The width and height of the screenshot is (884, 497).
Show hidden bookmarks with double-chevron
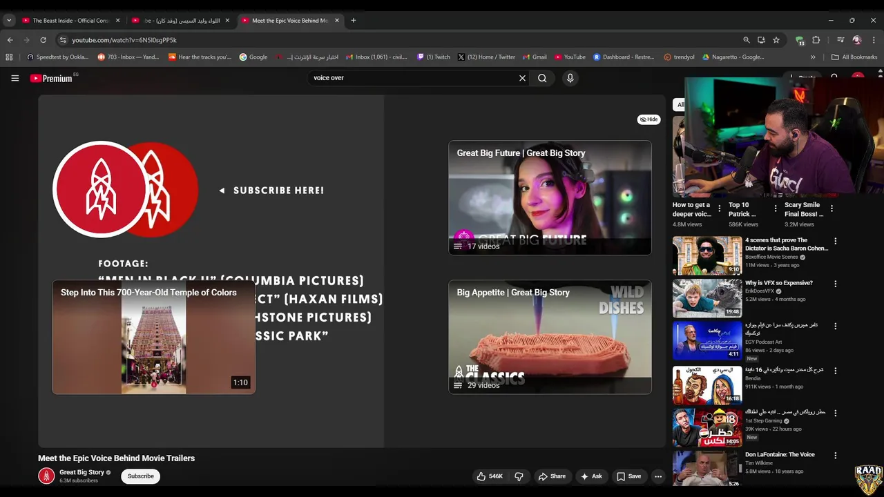pos(813,57)
